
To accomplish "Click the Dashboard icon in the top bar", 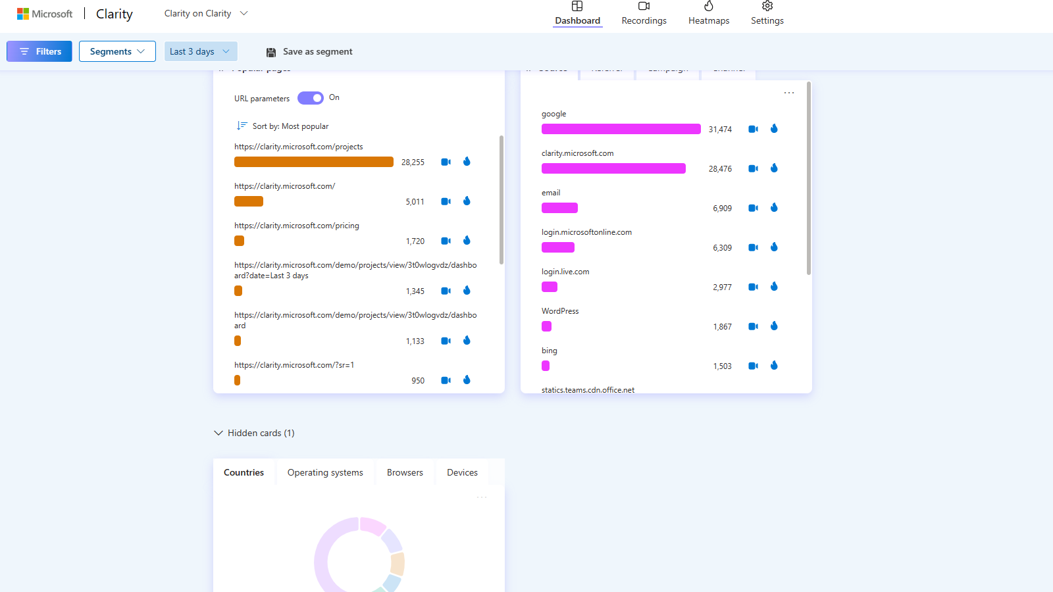I will pyautogui.click(x=577, y=6).
